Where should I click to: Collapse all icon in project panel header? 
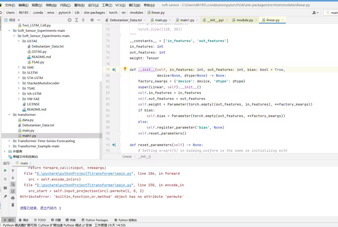83,20
